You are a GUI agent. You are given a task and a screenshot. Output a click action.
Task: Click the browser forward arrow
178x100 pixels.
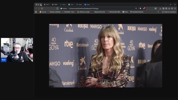pos(39,8)
